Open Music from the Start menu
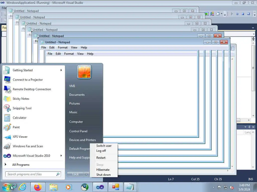This screenshot has width=257, height=192. pyautogui.click(x=73, y=112)
